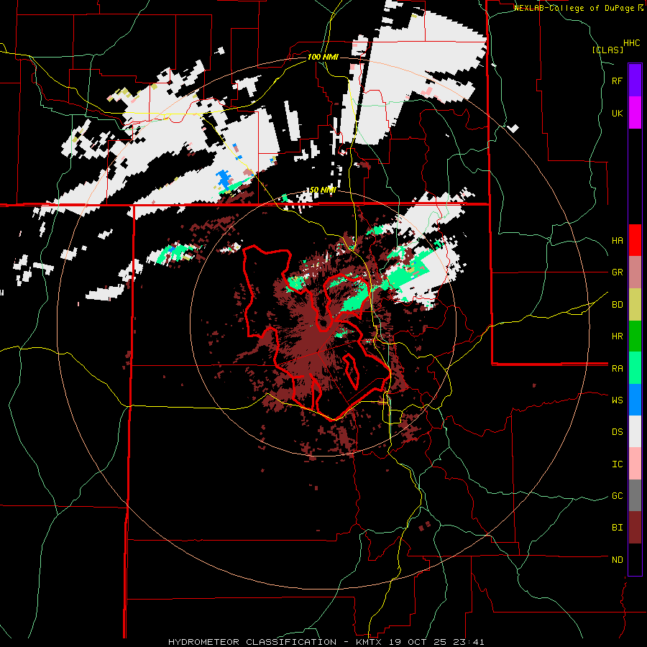
Task: Click the 'HA' legend label
Action: [617, 241]
